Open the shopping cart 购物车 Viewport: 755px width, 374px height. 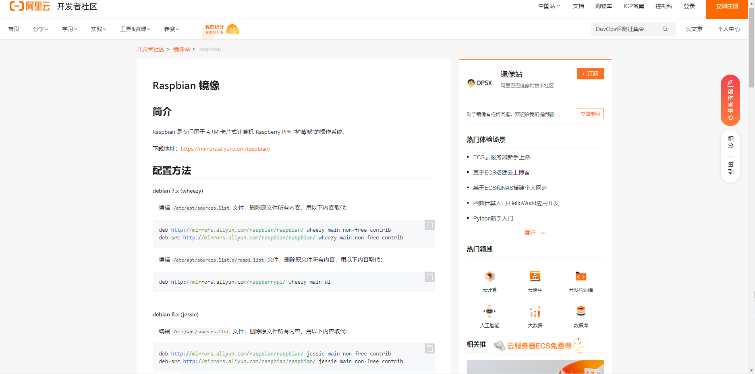[x=604, y=6]
